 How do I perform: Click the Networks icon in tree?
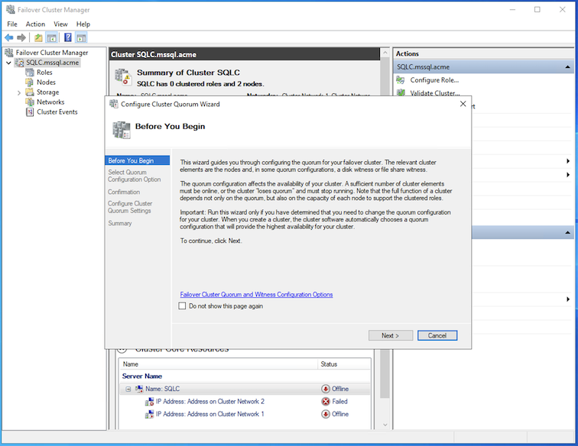pos(30,102)
